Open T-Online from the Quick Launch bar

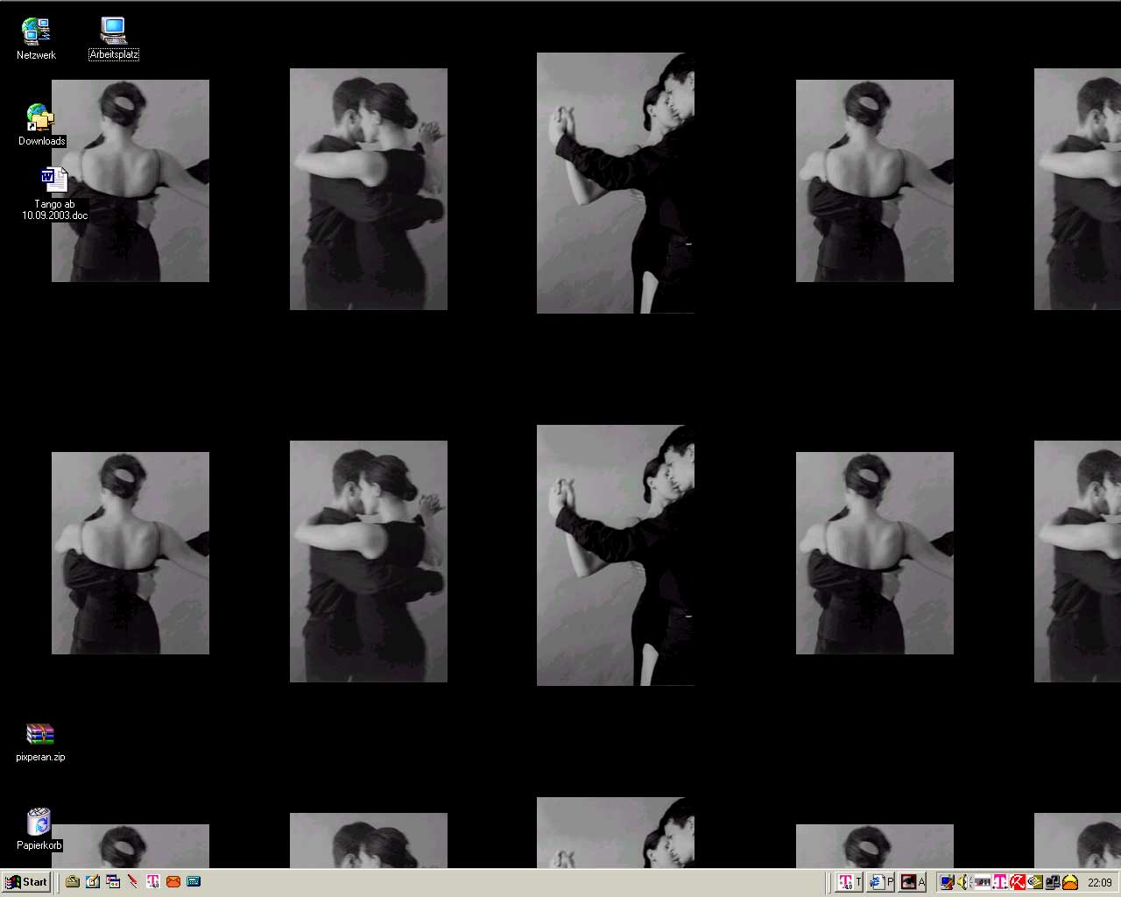click(x=153, y=882)
